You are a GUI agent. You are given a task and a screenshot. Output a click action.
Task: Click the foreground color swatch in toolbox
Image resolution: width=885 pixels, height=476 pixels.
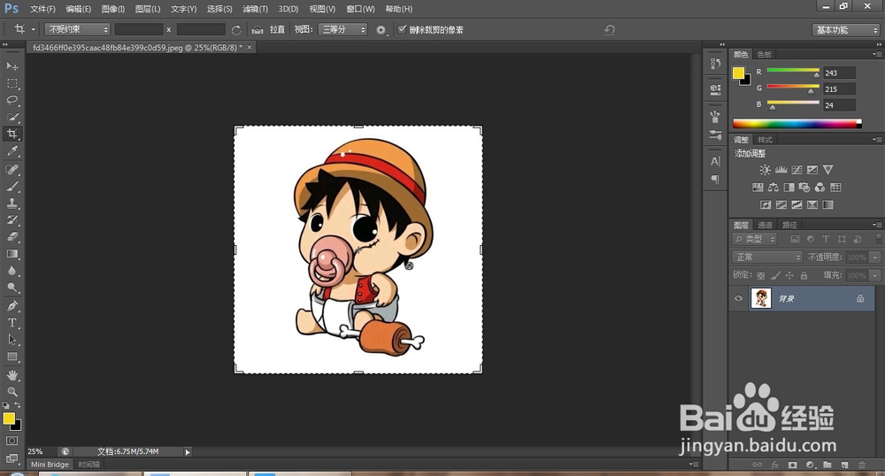click(9, 418)
